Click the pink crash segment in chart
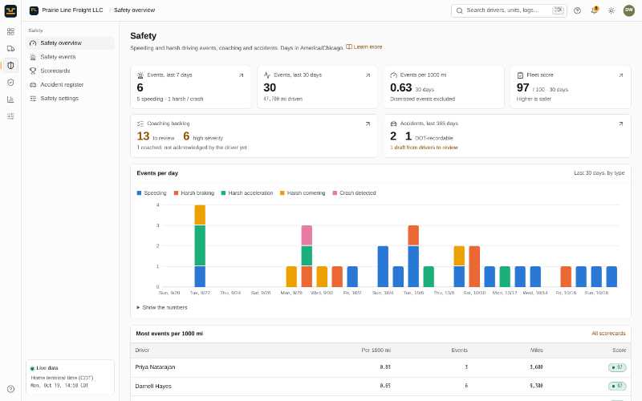642x401 pixels. 307,235
